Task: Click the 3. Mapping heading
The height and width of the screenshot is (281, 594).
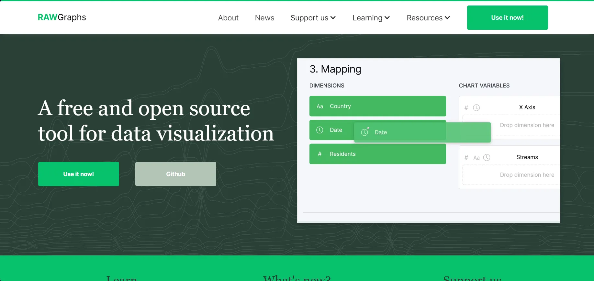Action: tap(335, 69)
